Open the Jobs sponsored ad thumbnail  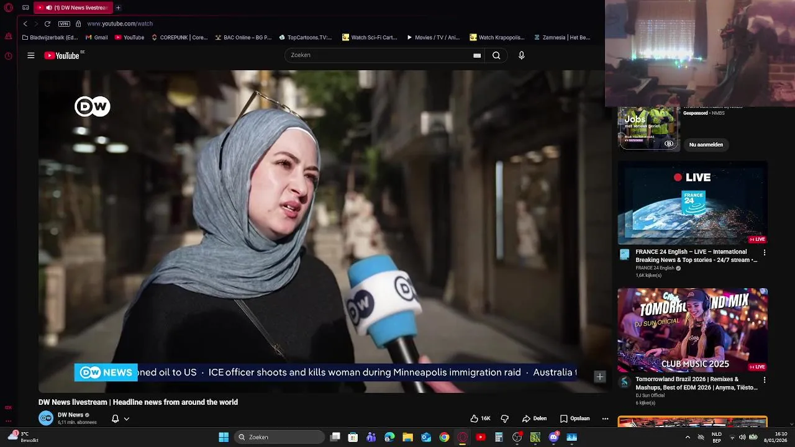[648, 128]
